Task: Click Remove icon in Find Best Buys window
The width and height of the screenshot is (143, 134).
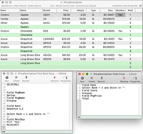Action: 55,78
